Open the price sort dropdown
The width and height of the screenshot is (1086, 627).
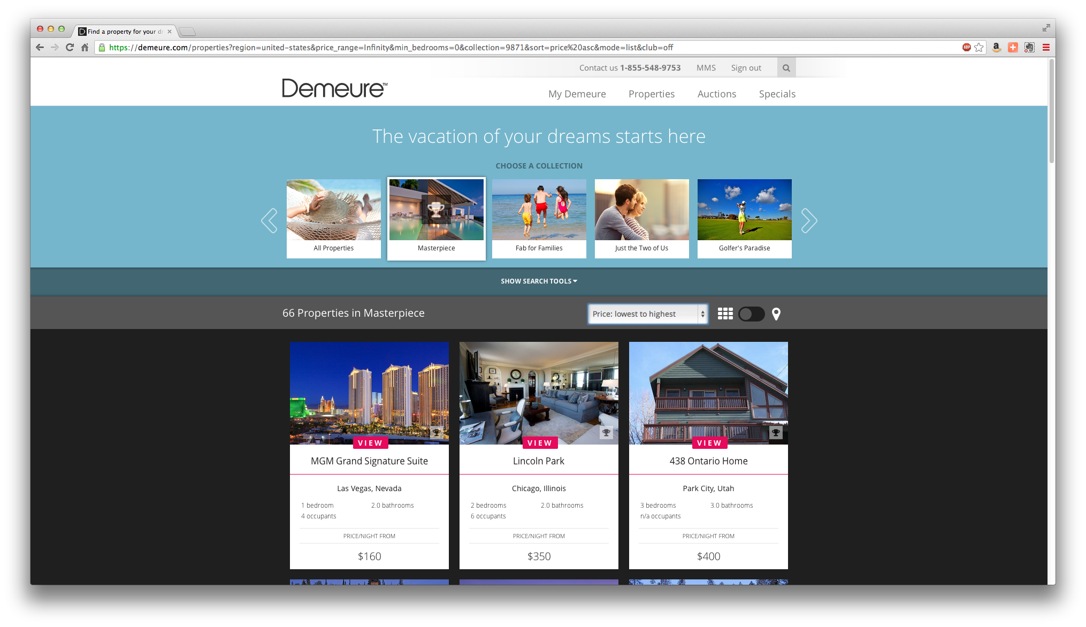[647, 314]
